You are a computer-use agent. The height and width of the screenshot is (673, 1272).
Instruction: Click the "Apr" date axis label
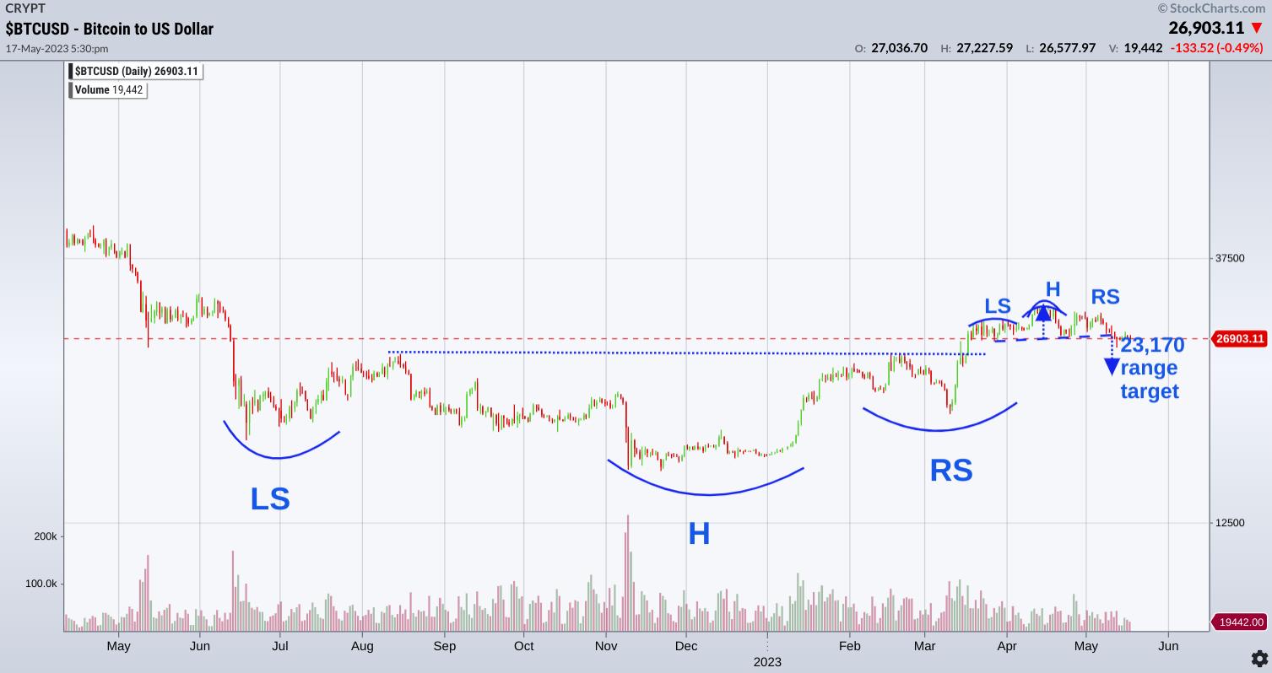pyautogui.click(x=1006, y=646)
